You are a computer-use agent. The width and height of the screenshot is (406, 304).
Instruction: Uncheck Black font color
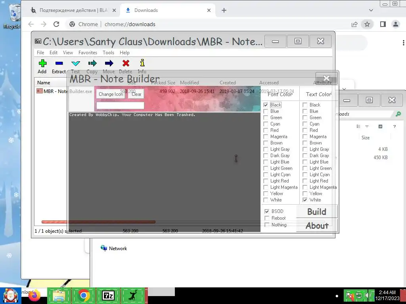tap(266, 105)
